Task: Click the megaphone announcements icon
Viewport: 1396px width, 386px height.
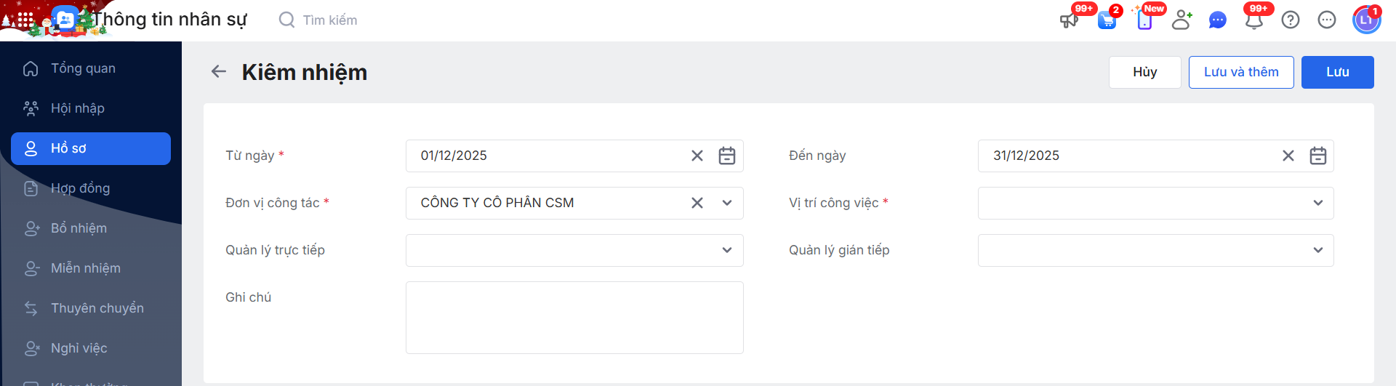Action: (x=1069, y=20)
